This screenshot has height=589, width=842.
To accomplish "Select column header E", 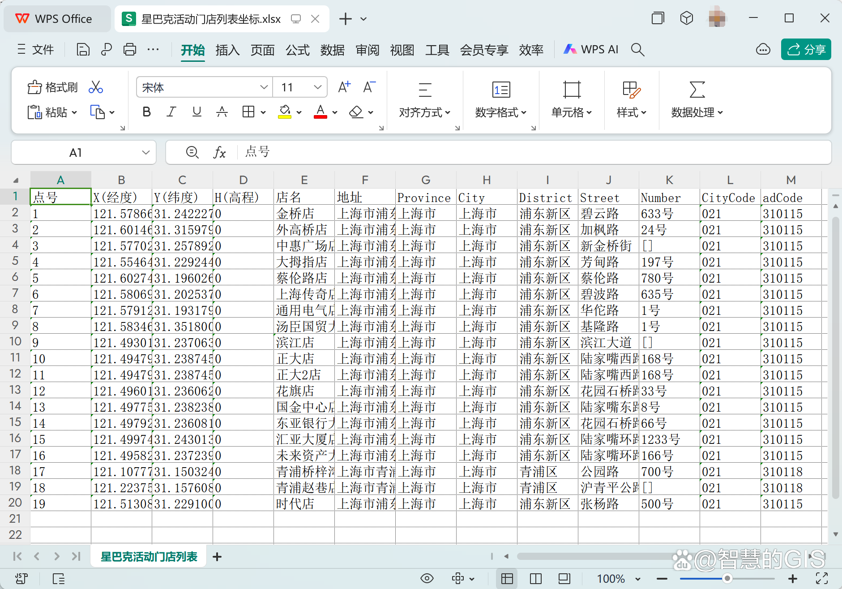I will [304, 180].
